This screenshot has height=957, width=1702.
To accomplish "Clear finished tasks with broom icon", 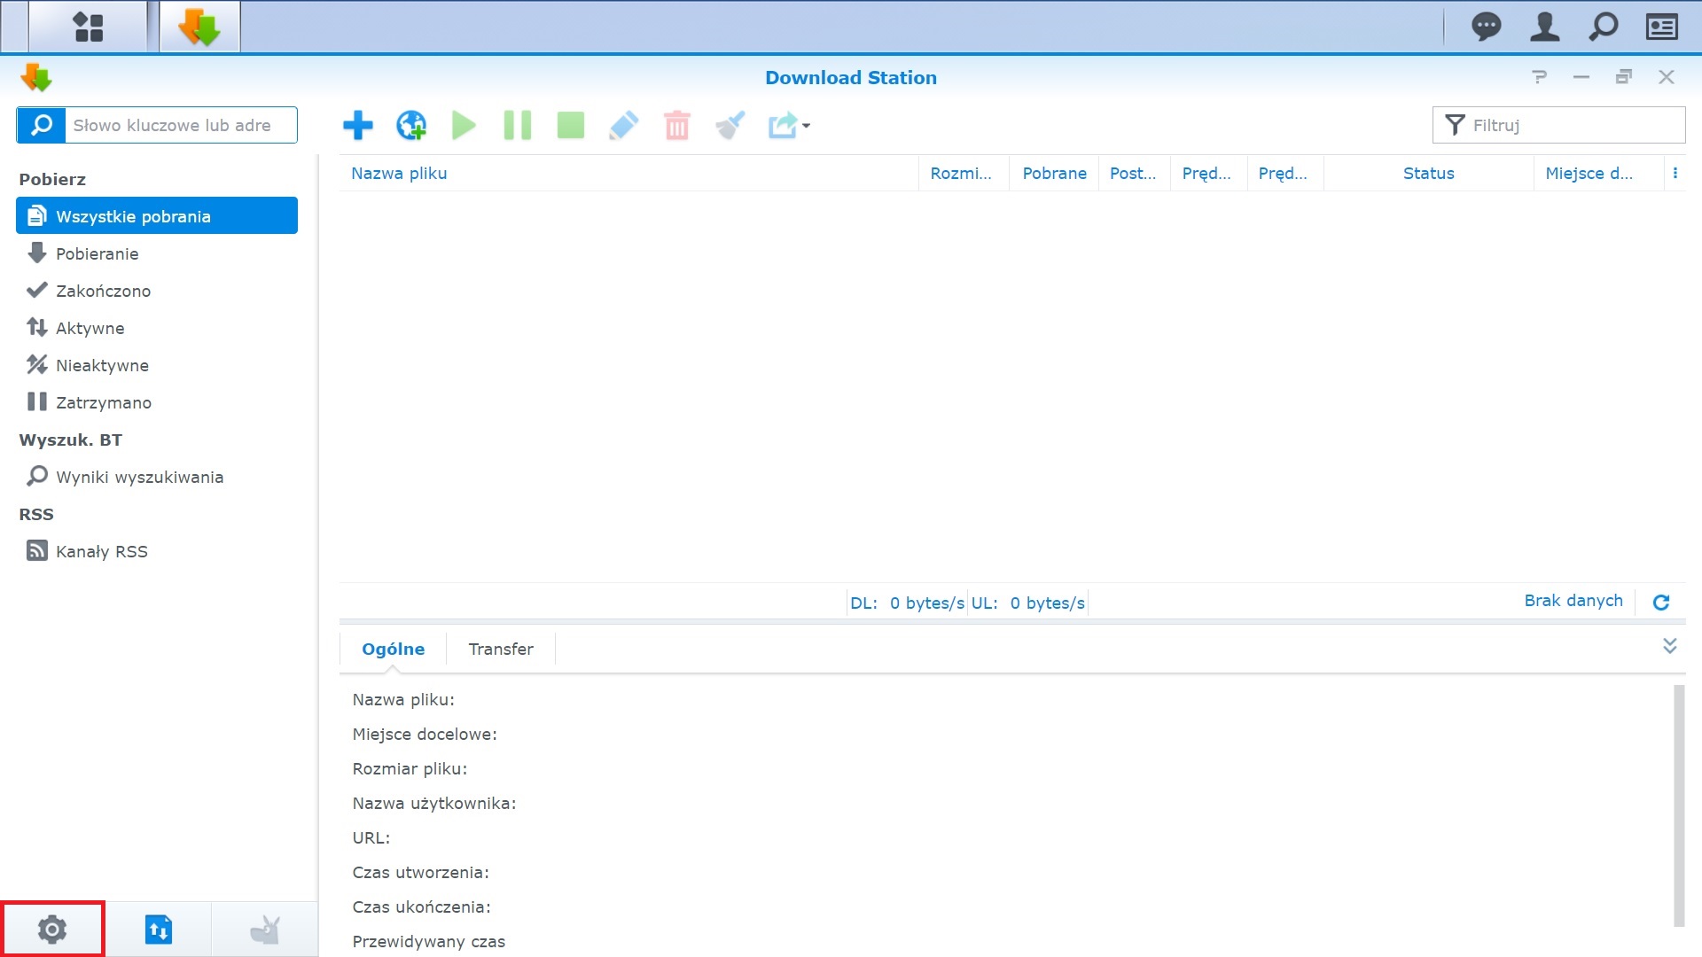I will pos(730,125).
